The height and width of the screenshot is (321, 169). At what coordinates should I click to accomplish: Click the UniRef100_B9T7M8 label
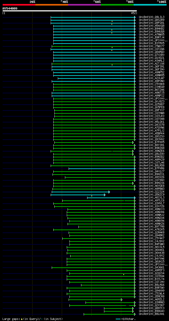pos(152,227)
